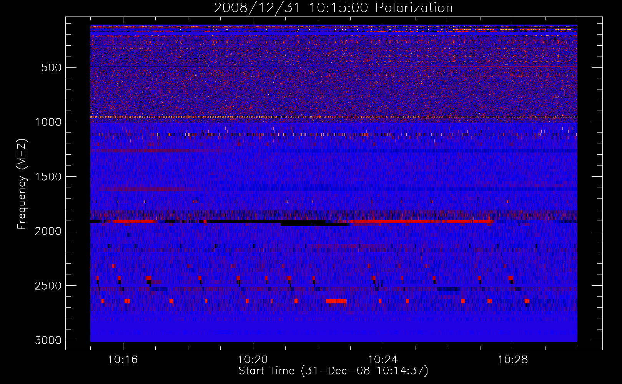
Task: Click the 10:28 time tick label
Action: click(513, 360)
